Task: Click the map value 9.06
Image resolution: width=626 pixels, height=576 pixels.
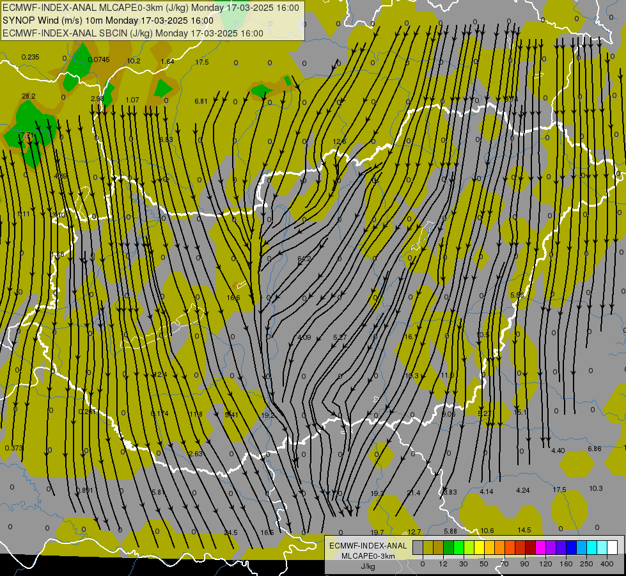Action: click(448, 414)
